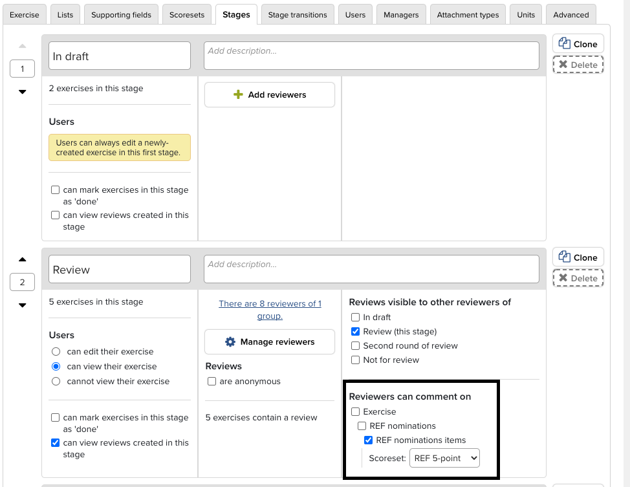Screen dimensions: 630x487
Task: Click Manage reviewers gear button
Action: tap(269, 341)
